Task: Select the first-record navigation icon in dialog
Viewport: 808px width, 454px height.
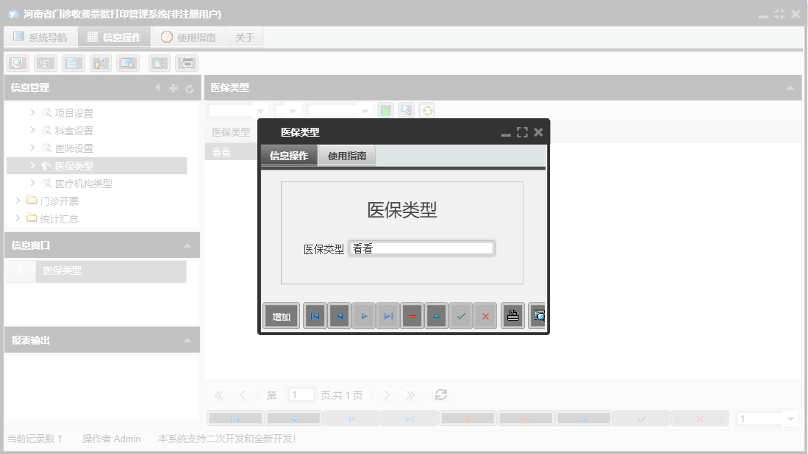Action: point(315,316)
